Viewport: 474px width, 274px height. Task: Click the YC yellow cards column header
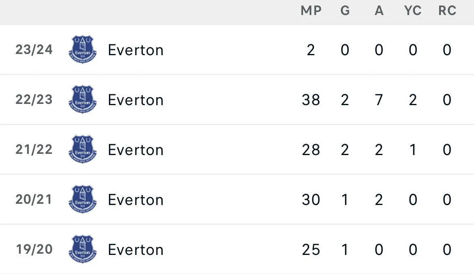413,11
